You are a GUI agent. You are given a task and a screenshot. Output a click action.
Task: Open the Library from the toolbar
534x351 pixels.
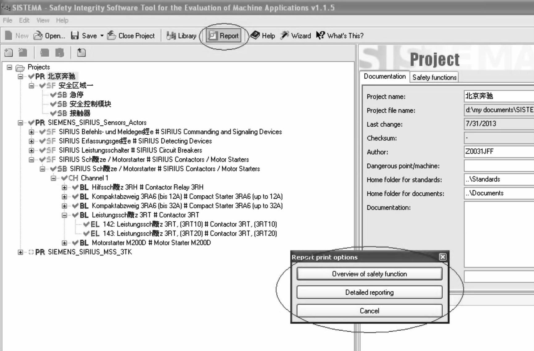(181, 36)
